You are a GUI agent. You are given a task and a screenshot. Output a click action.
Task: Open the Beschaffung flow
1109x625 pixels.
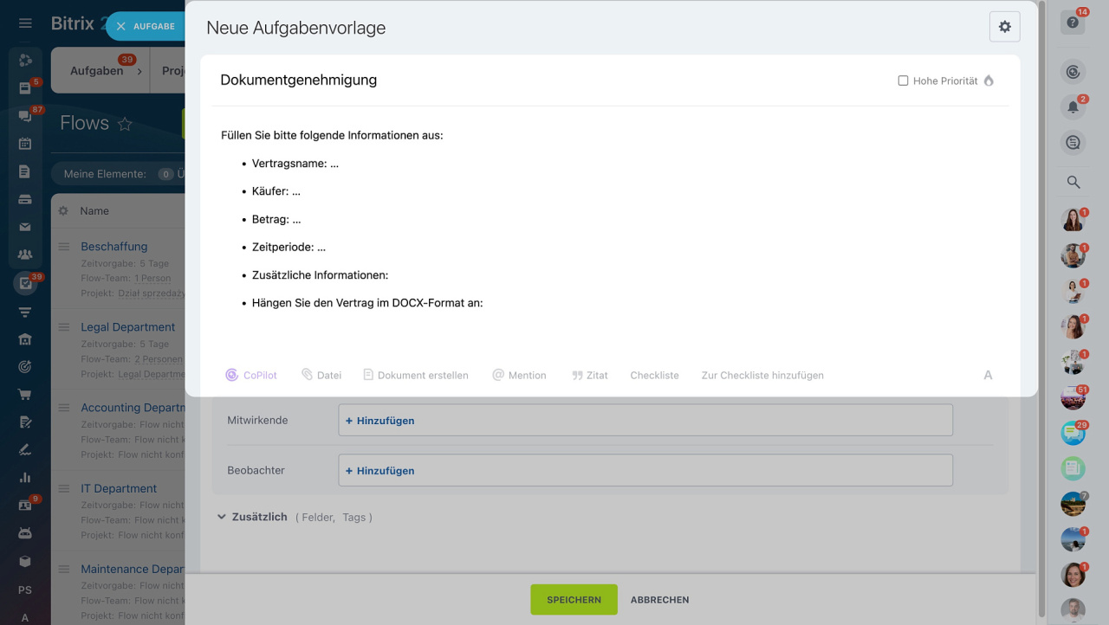click(114, 247)
